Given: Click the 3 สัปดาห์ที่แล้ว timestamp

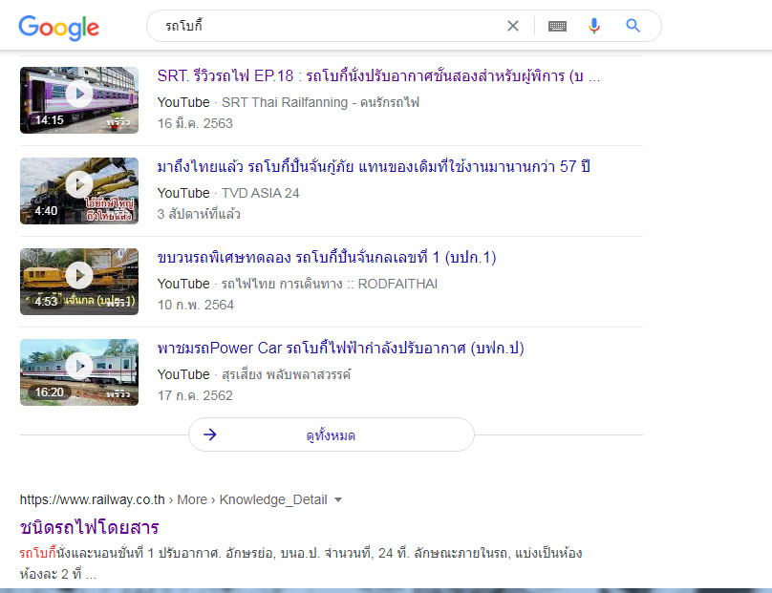Looking at the screenshot, I should (x=199, y=214).
